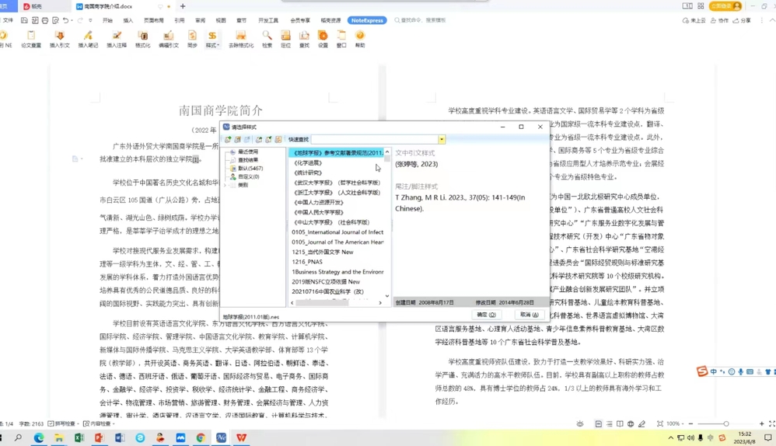Select 《化学进展》 in the style list
Viewport: 776px width, 446px height.
point(308,163)
